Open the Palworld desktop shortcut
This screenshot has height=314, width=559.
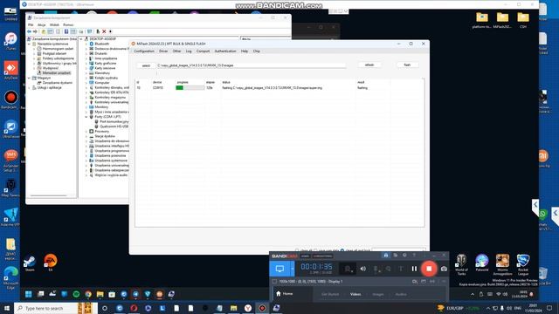click(481, 263)
